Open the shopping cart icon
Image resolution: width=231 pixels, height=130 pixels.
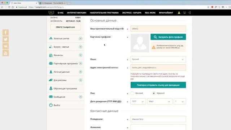pyautogui.click(x=184, y=13)
